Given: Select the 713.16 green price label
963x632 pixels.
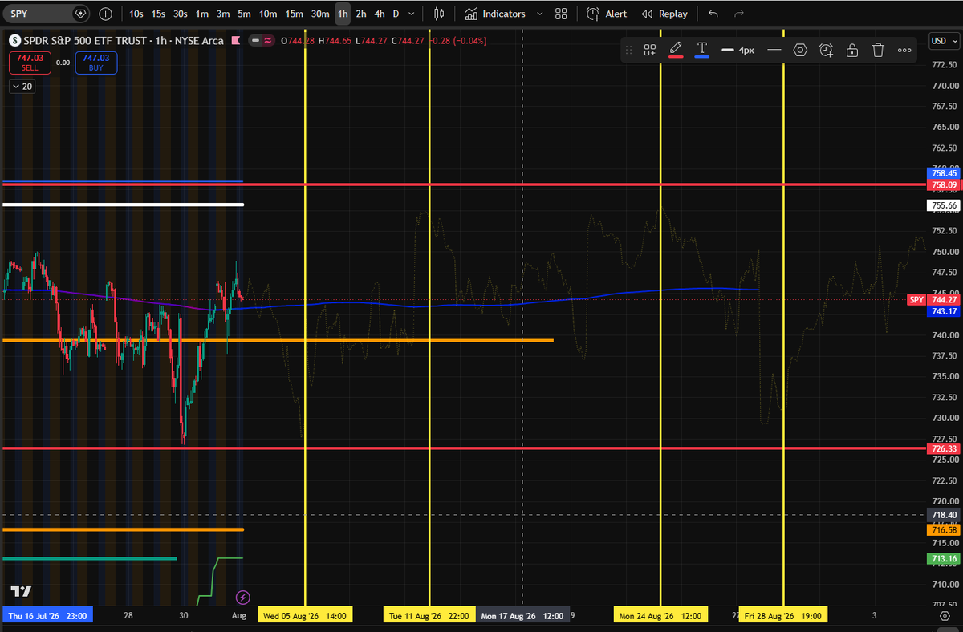Looking at the screenshot, I should [944, 558].
